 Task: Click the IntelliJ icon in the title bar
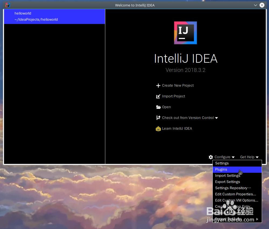tap(8, 5)
